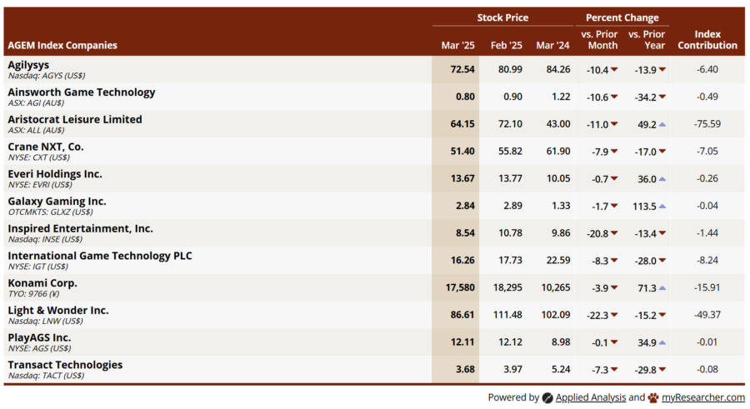The width and height of the screenshot is (750, 409).
Task: Select Konami's index contribution -15.91
Action: (x=707, y=288)
